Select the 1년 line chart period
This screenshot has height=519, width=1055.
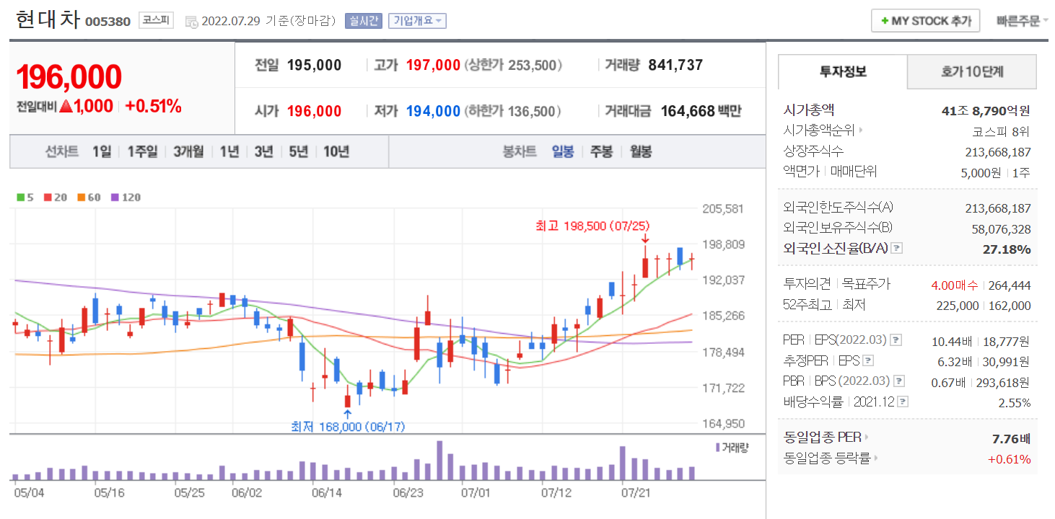click(x=229, y=151)
